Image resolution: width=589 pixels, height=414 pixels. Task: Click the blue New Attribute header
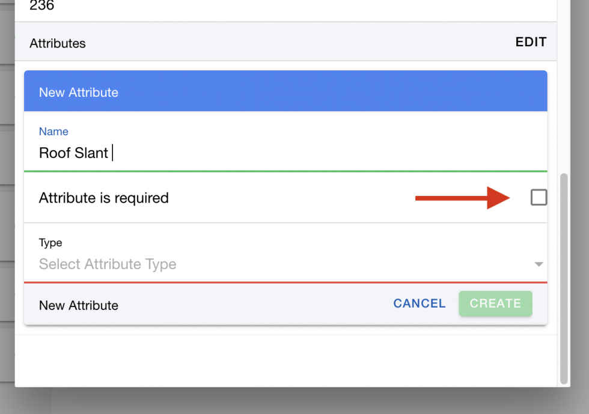tap(285, 92)
